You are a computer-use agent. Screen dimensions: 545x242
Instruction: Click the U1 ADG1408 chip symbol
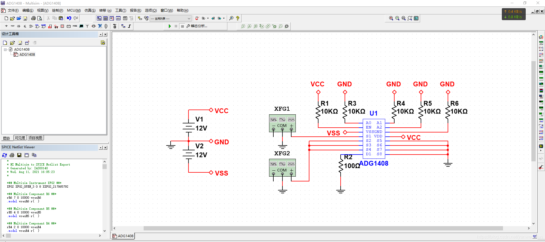(374, 139)
